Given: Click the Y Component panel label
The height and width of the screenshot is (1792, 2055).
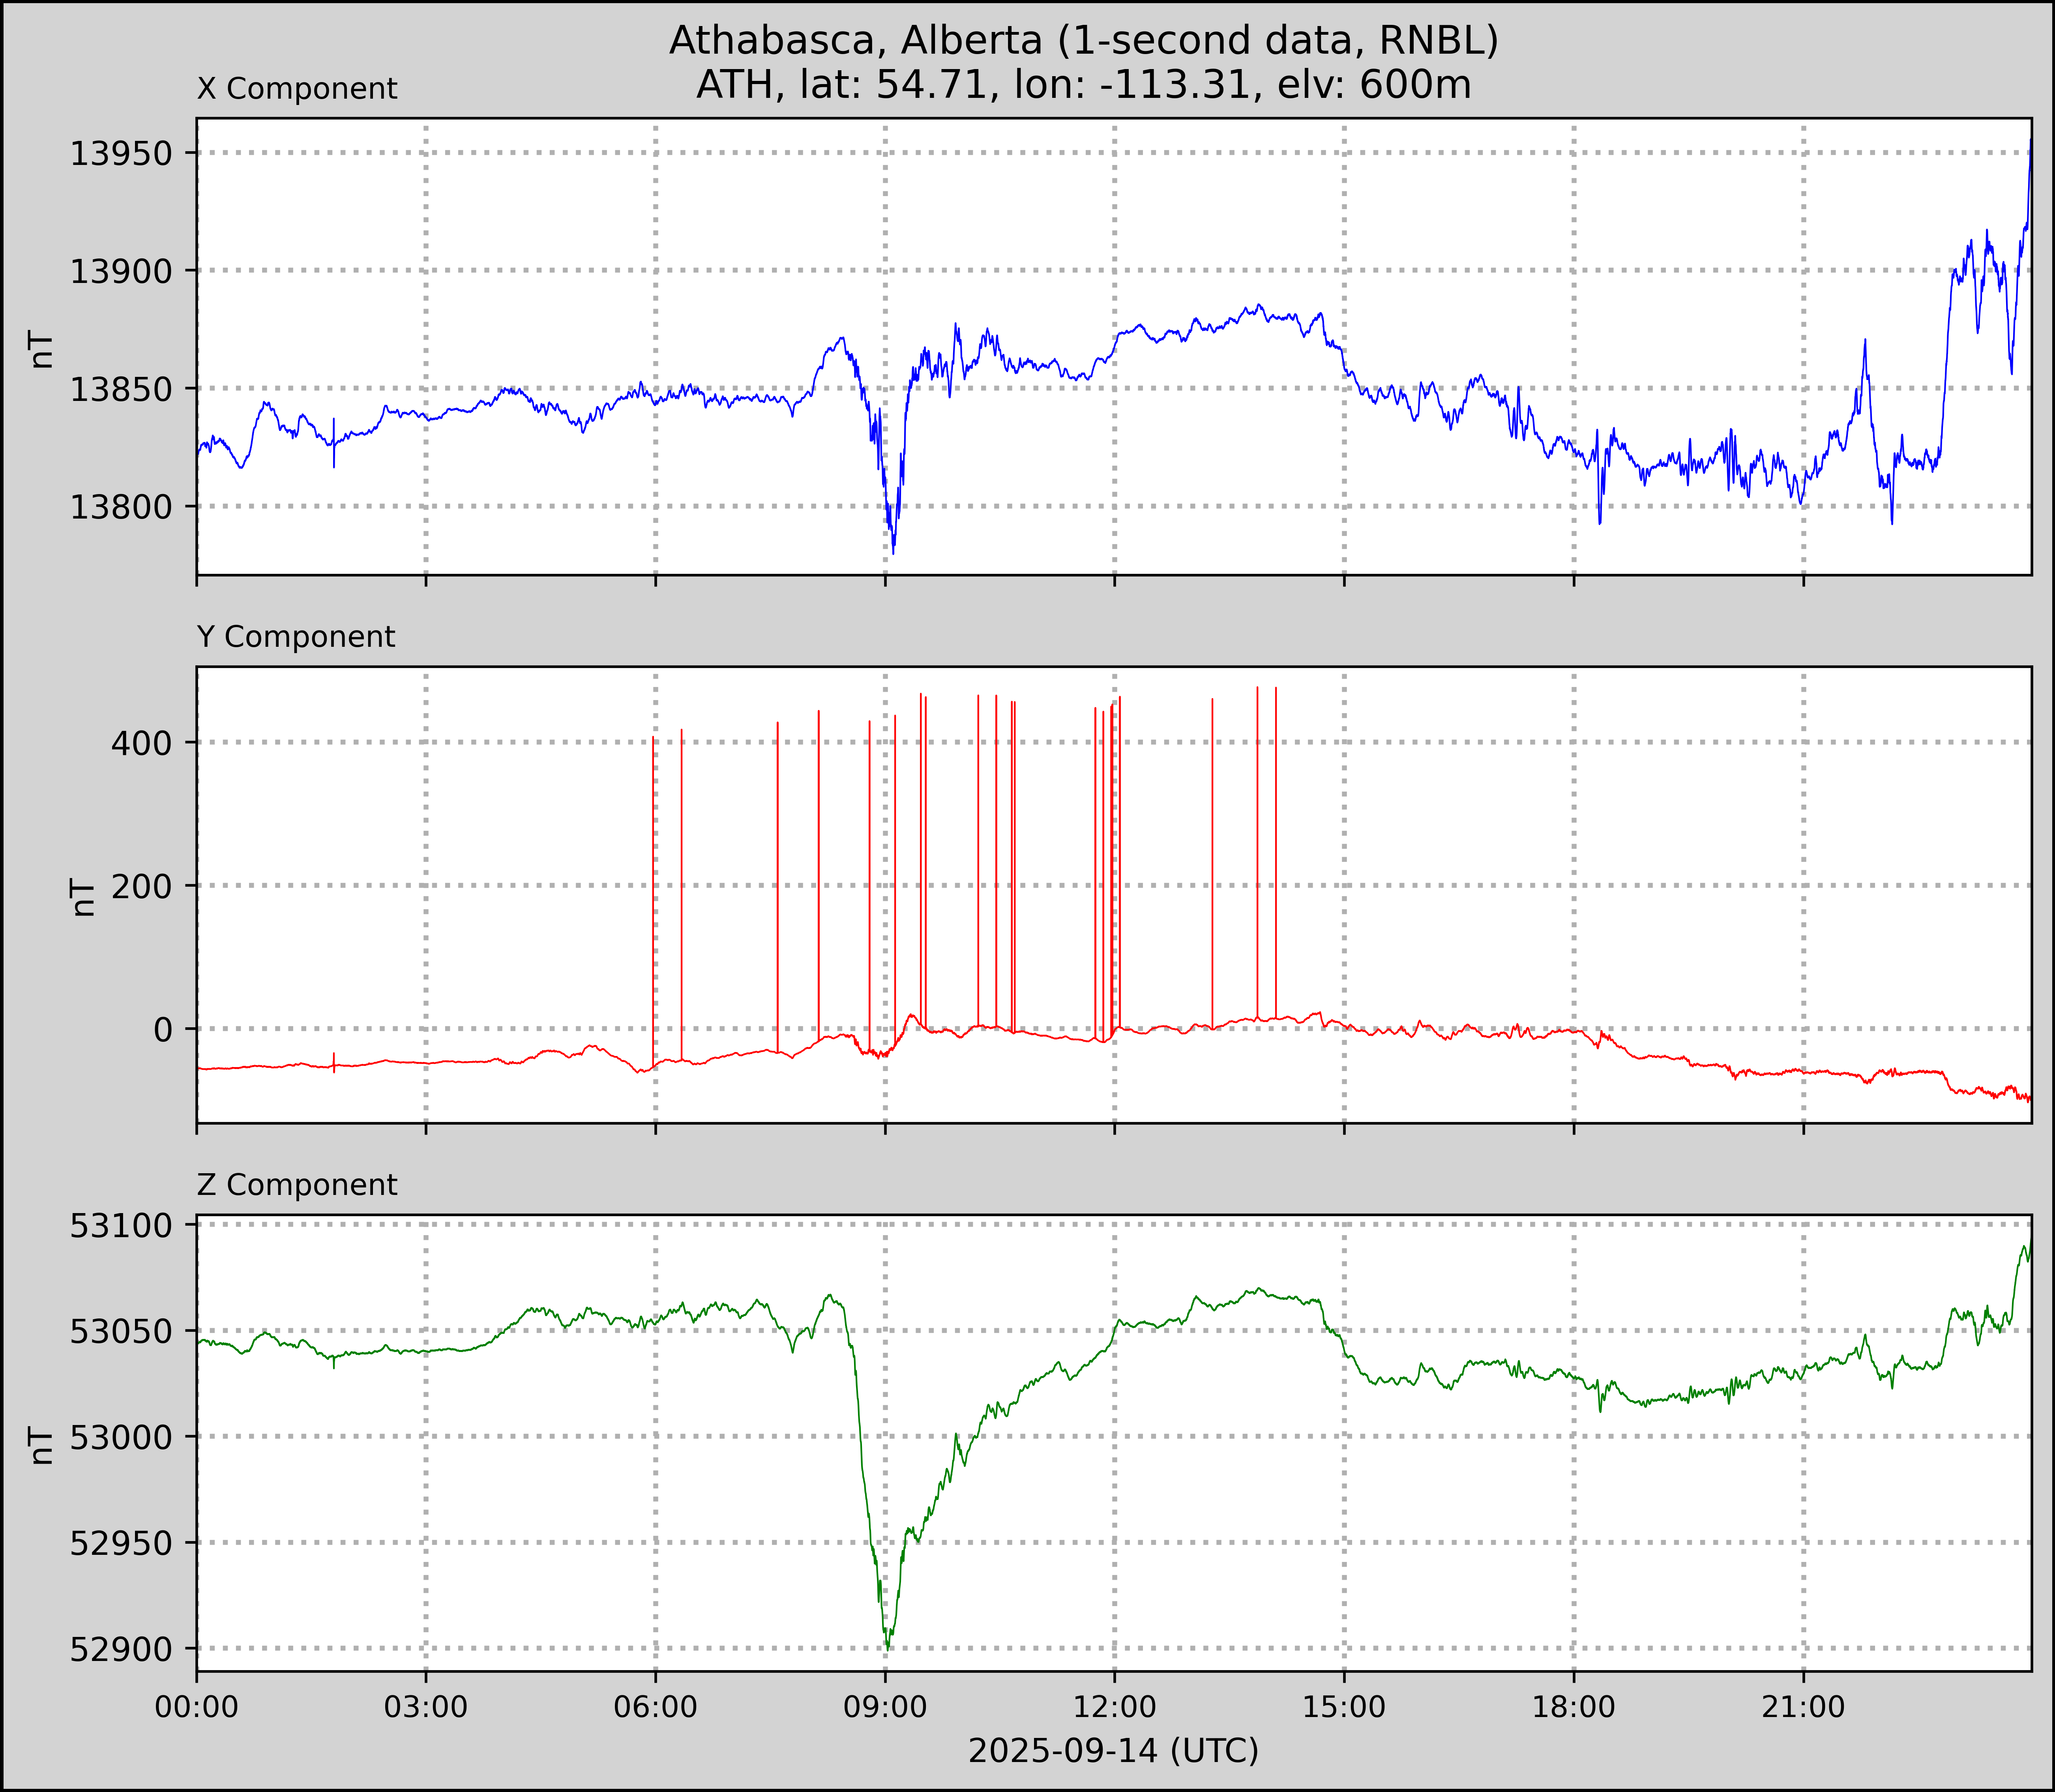Looking at the screenshot, I should (296, 637).
